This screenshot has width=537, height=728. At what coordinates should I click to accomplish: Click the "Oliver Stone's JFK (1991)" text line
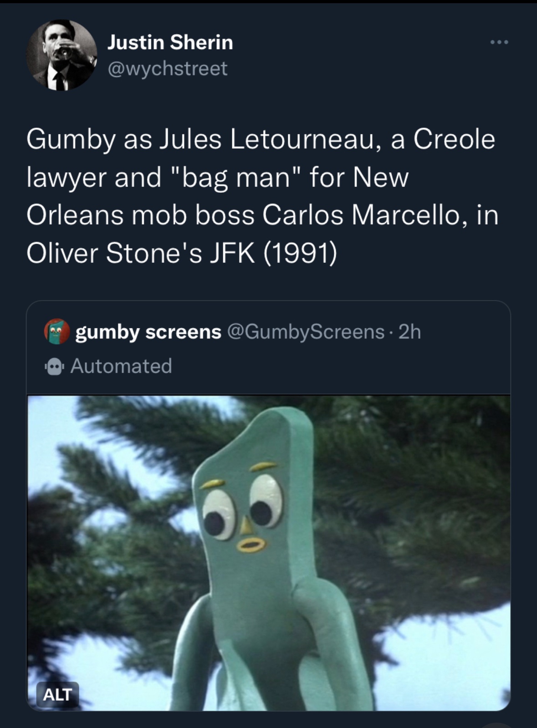coord(182,253)
